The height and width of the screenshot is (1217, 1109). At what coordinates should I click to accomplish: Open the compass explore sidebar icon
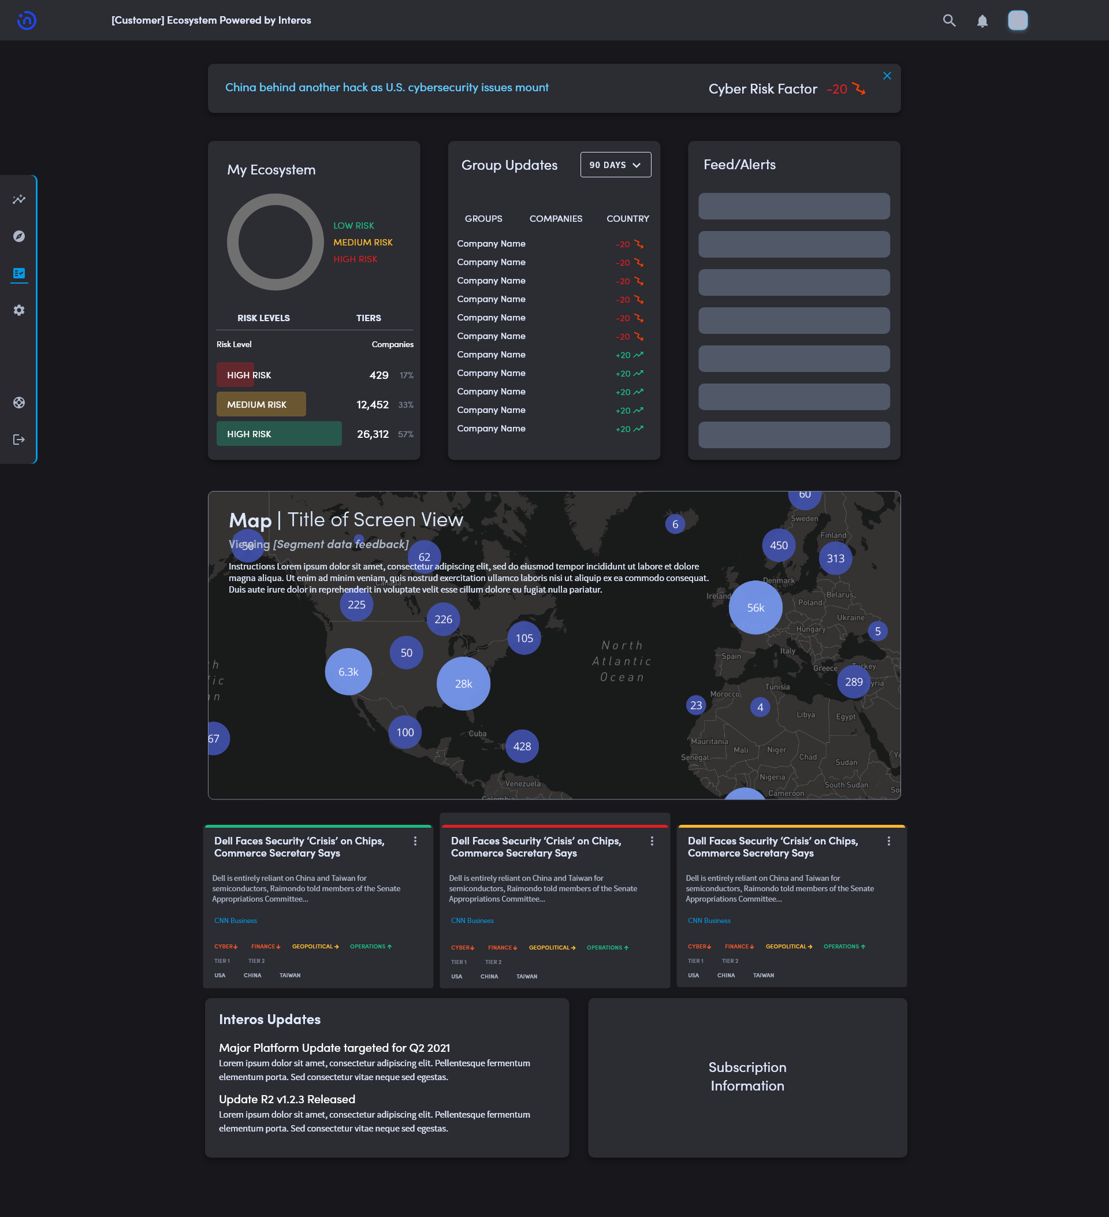pyautogui.click(x=19, y=236)
